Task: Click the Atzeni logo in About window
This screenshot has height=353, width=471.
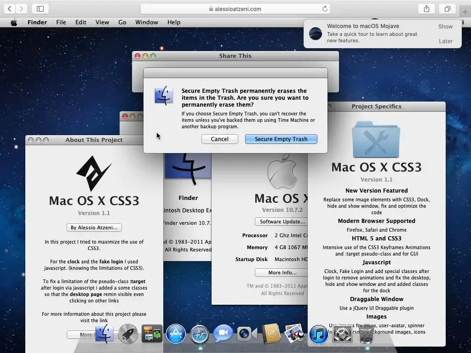Action: tap(94, 173)
